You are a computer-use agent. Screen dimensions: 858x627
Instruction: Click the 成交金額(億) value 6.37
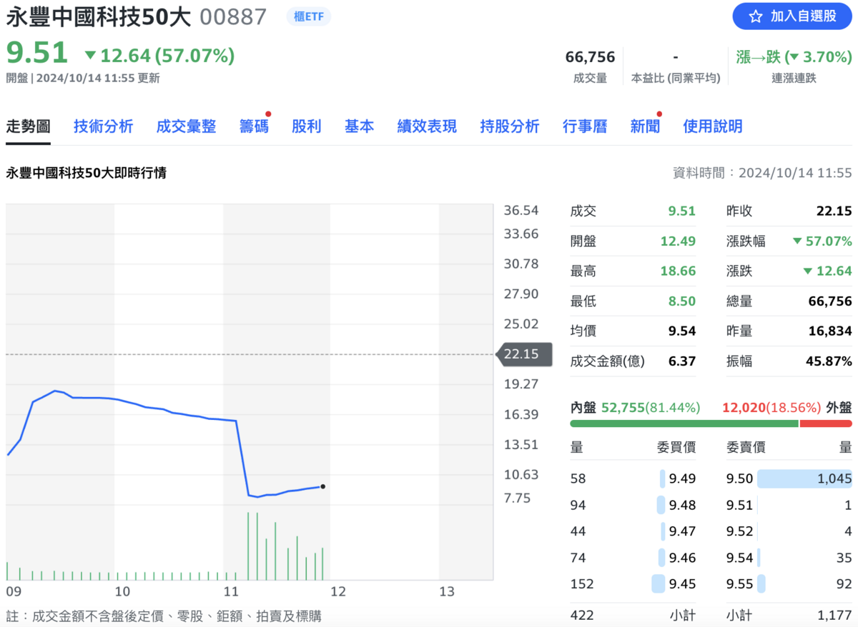click(682, 361)
